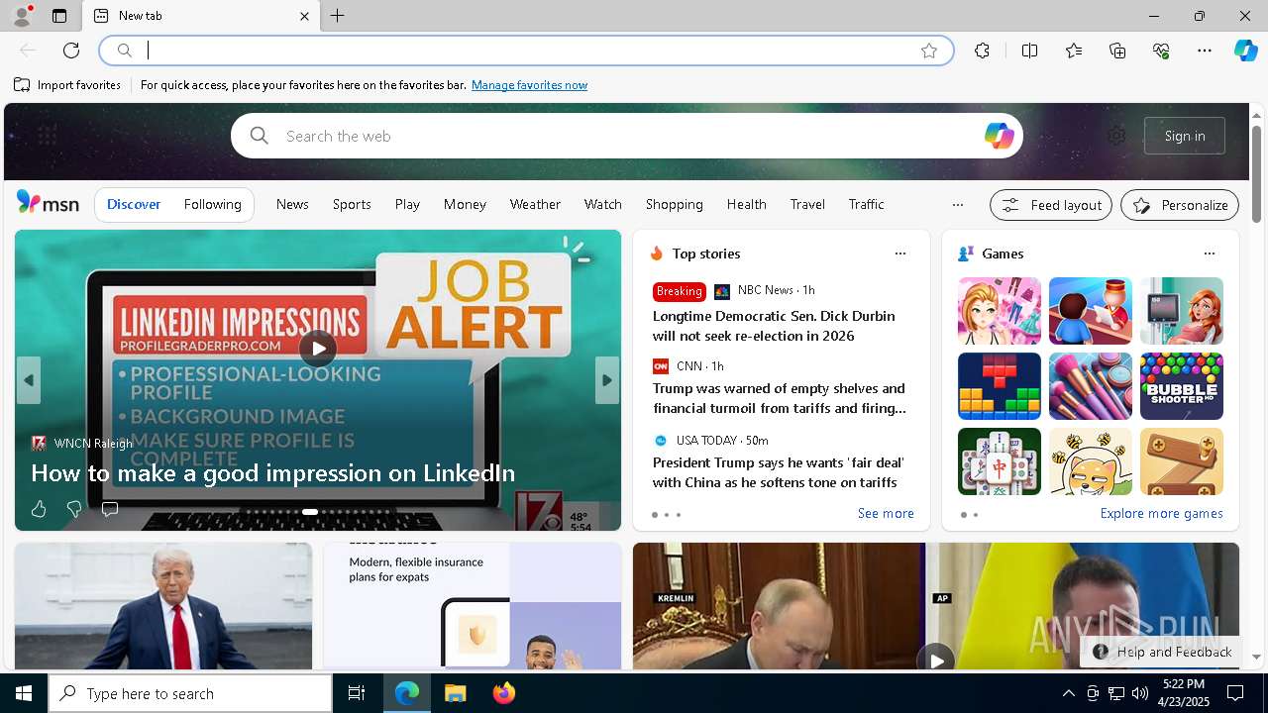Click Import favorites
The height and width of the screenshot is (713, 1268).
point(67,85)
